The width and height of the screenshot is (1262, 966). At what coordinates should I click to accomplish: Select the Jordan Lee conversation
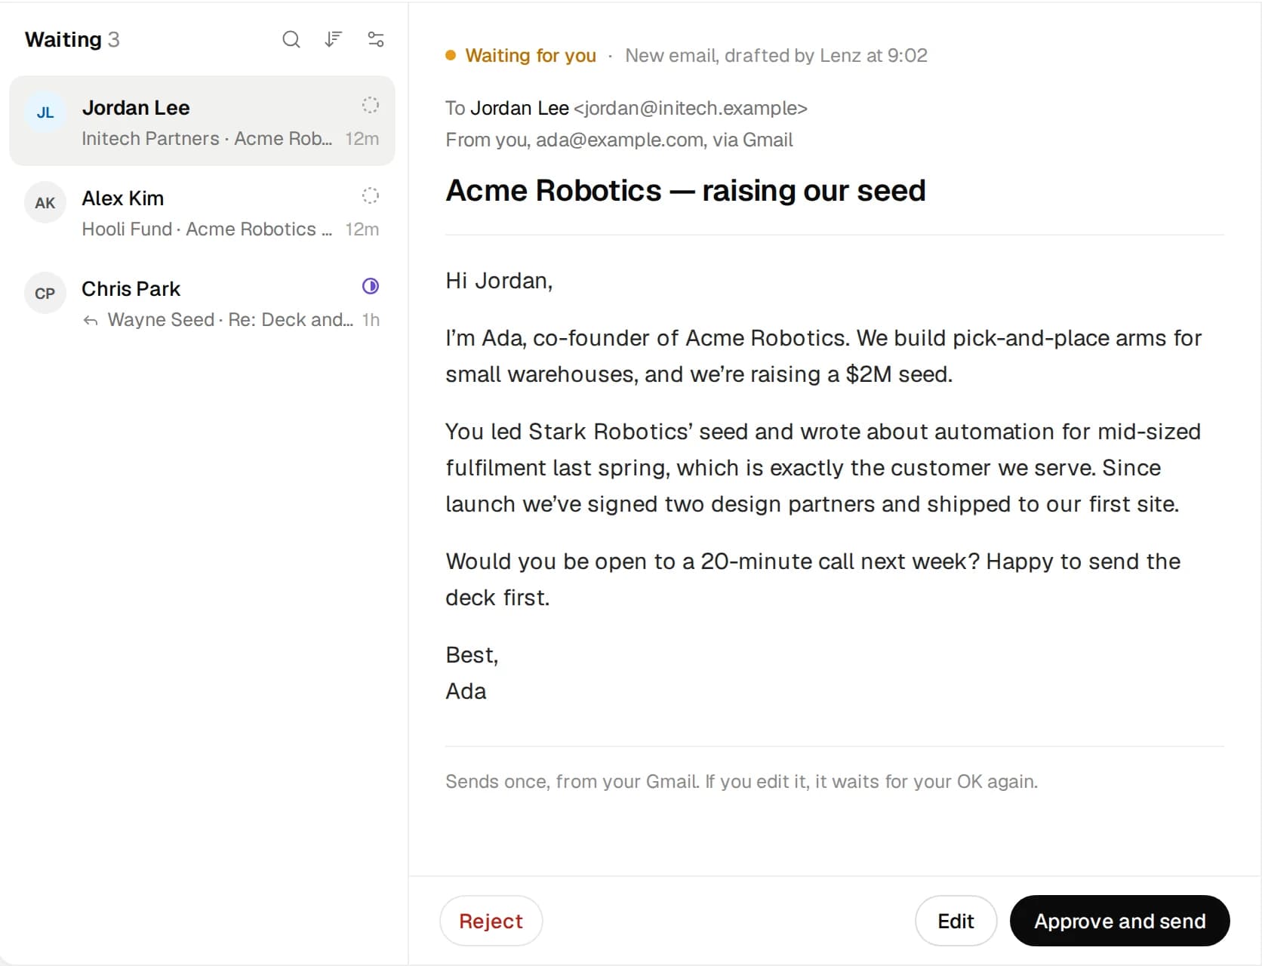[x=202, y=121]
